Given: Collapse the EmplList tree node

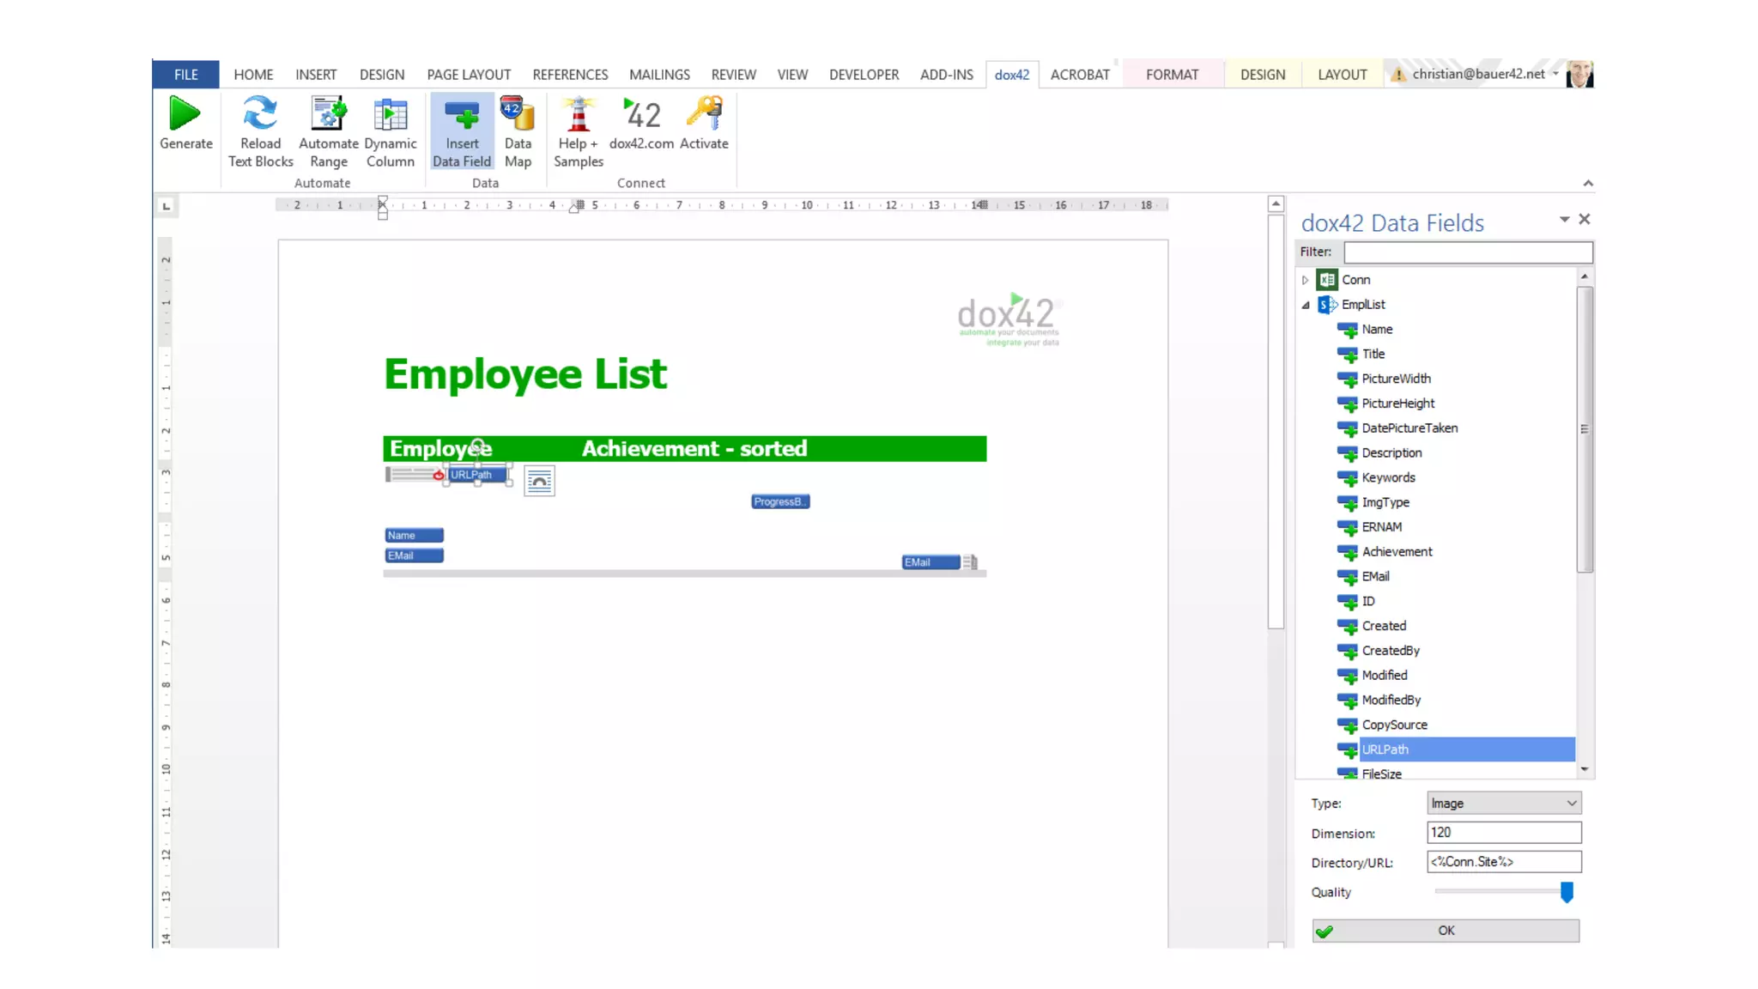Looking at the screenshot, I should [1306, 305].
